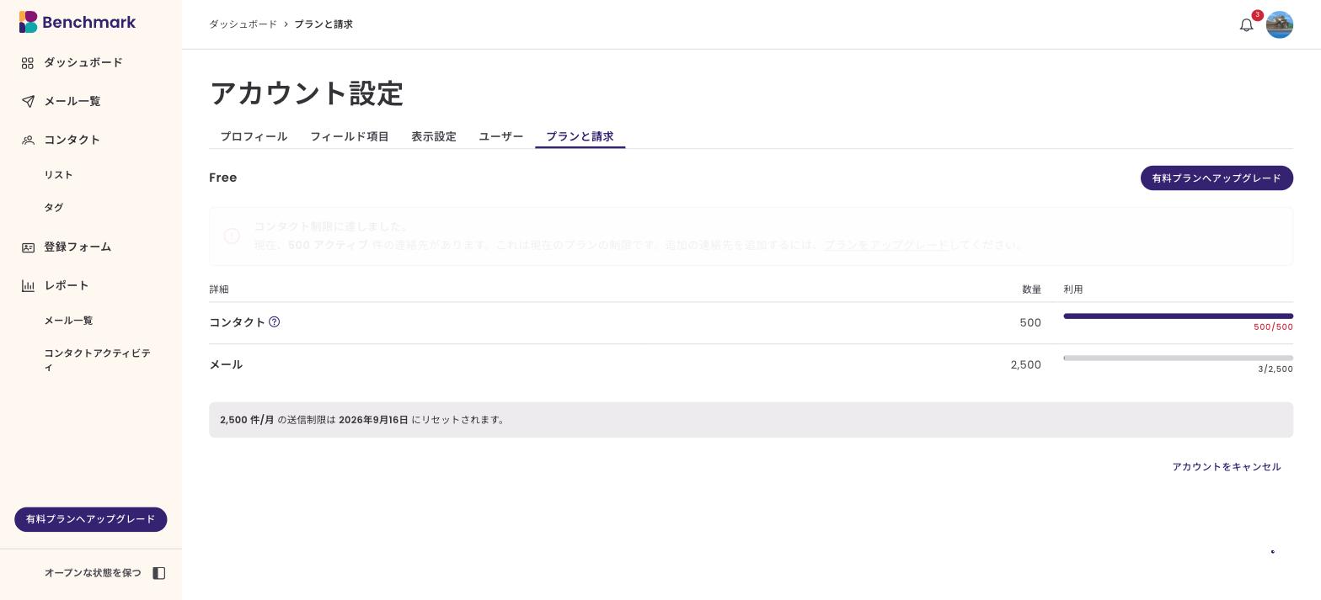
Task: Click the breadcrumb chevron separator
Action: pyautogui.click(x=286, y=24)
